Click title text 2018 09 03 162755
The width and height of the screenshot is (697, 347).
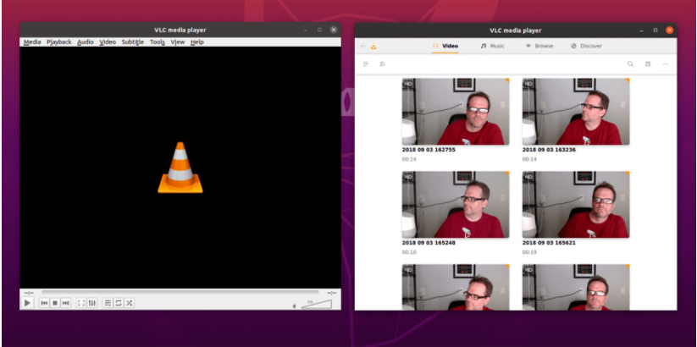pos(429,150)
